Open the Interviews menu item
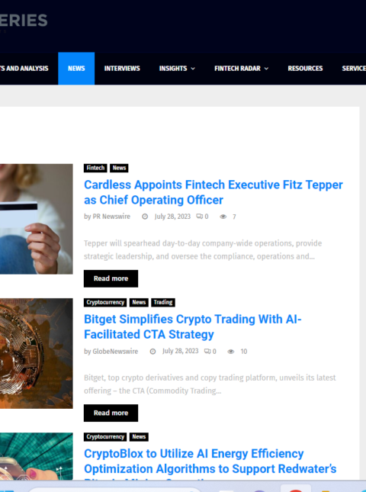This screenshot has width=366, height=492. 122,69
